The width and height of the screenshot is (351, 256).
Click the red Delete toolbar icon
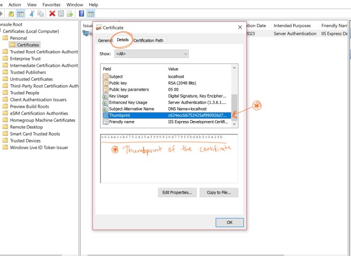pos(52,14)
